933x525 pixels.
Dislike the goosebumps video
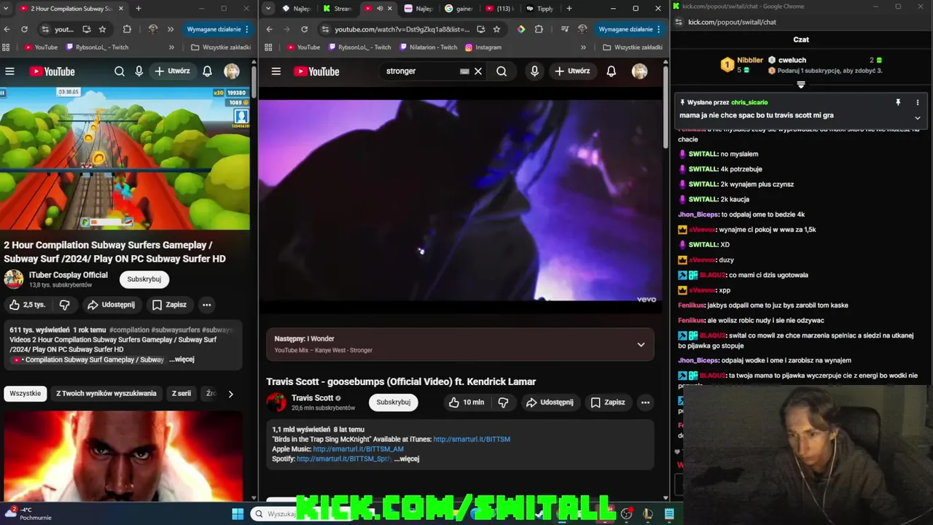click(x=503, y=402)
